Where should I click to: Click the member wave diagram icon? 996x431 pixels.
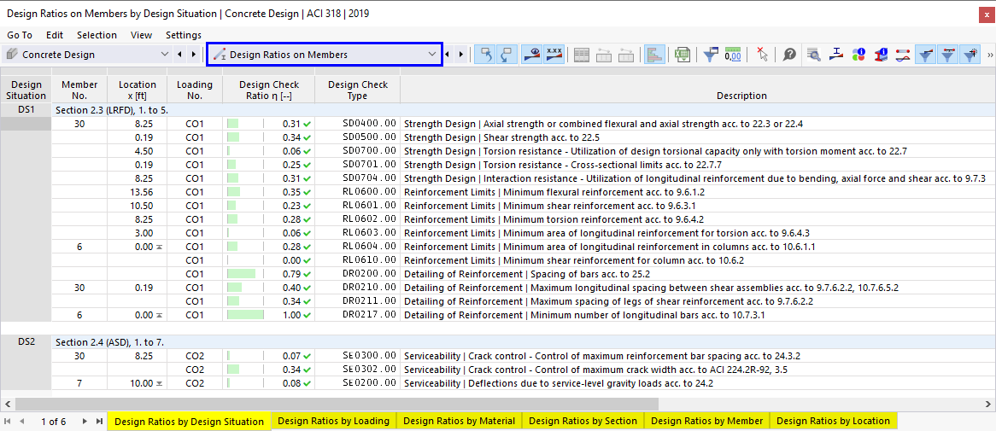[903, 55]
